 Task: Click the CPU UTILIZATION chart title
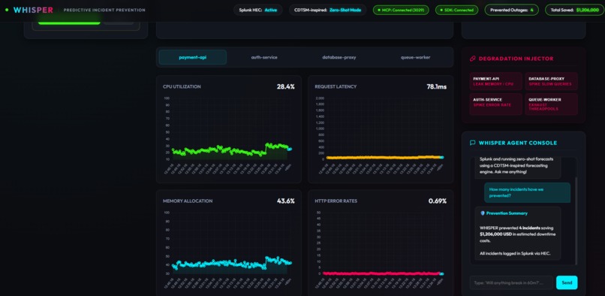point(182,87)
